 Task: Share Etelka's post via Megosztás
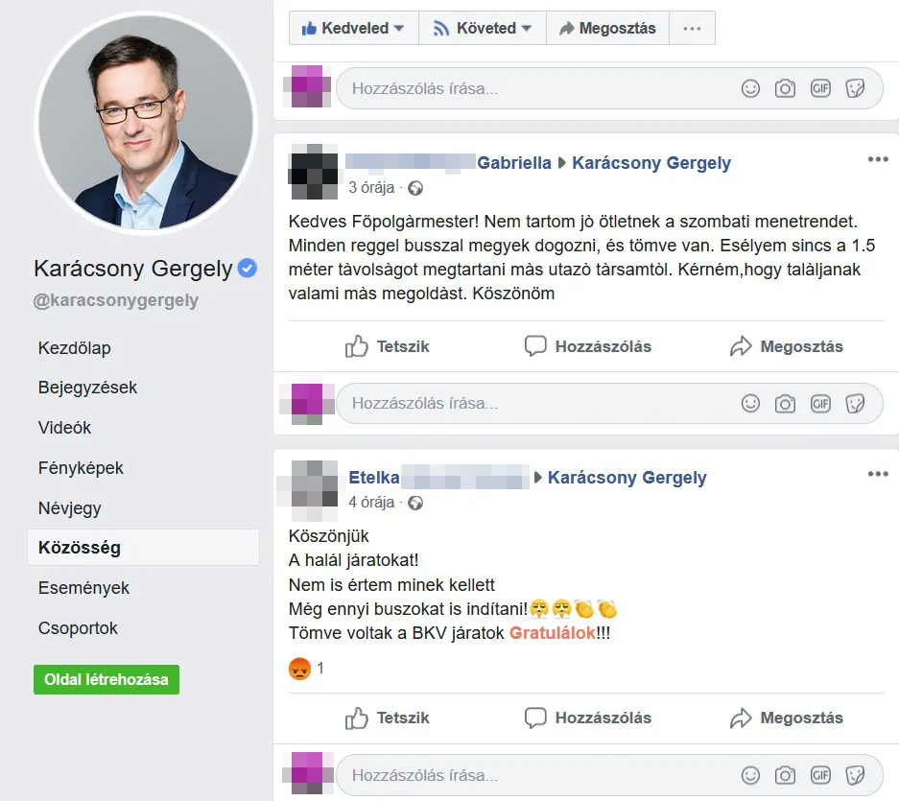tap(787, 718)
